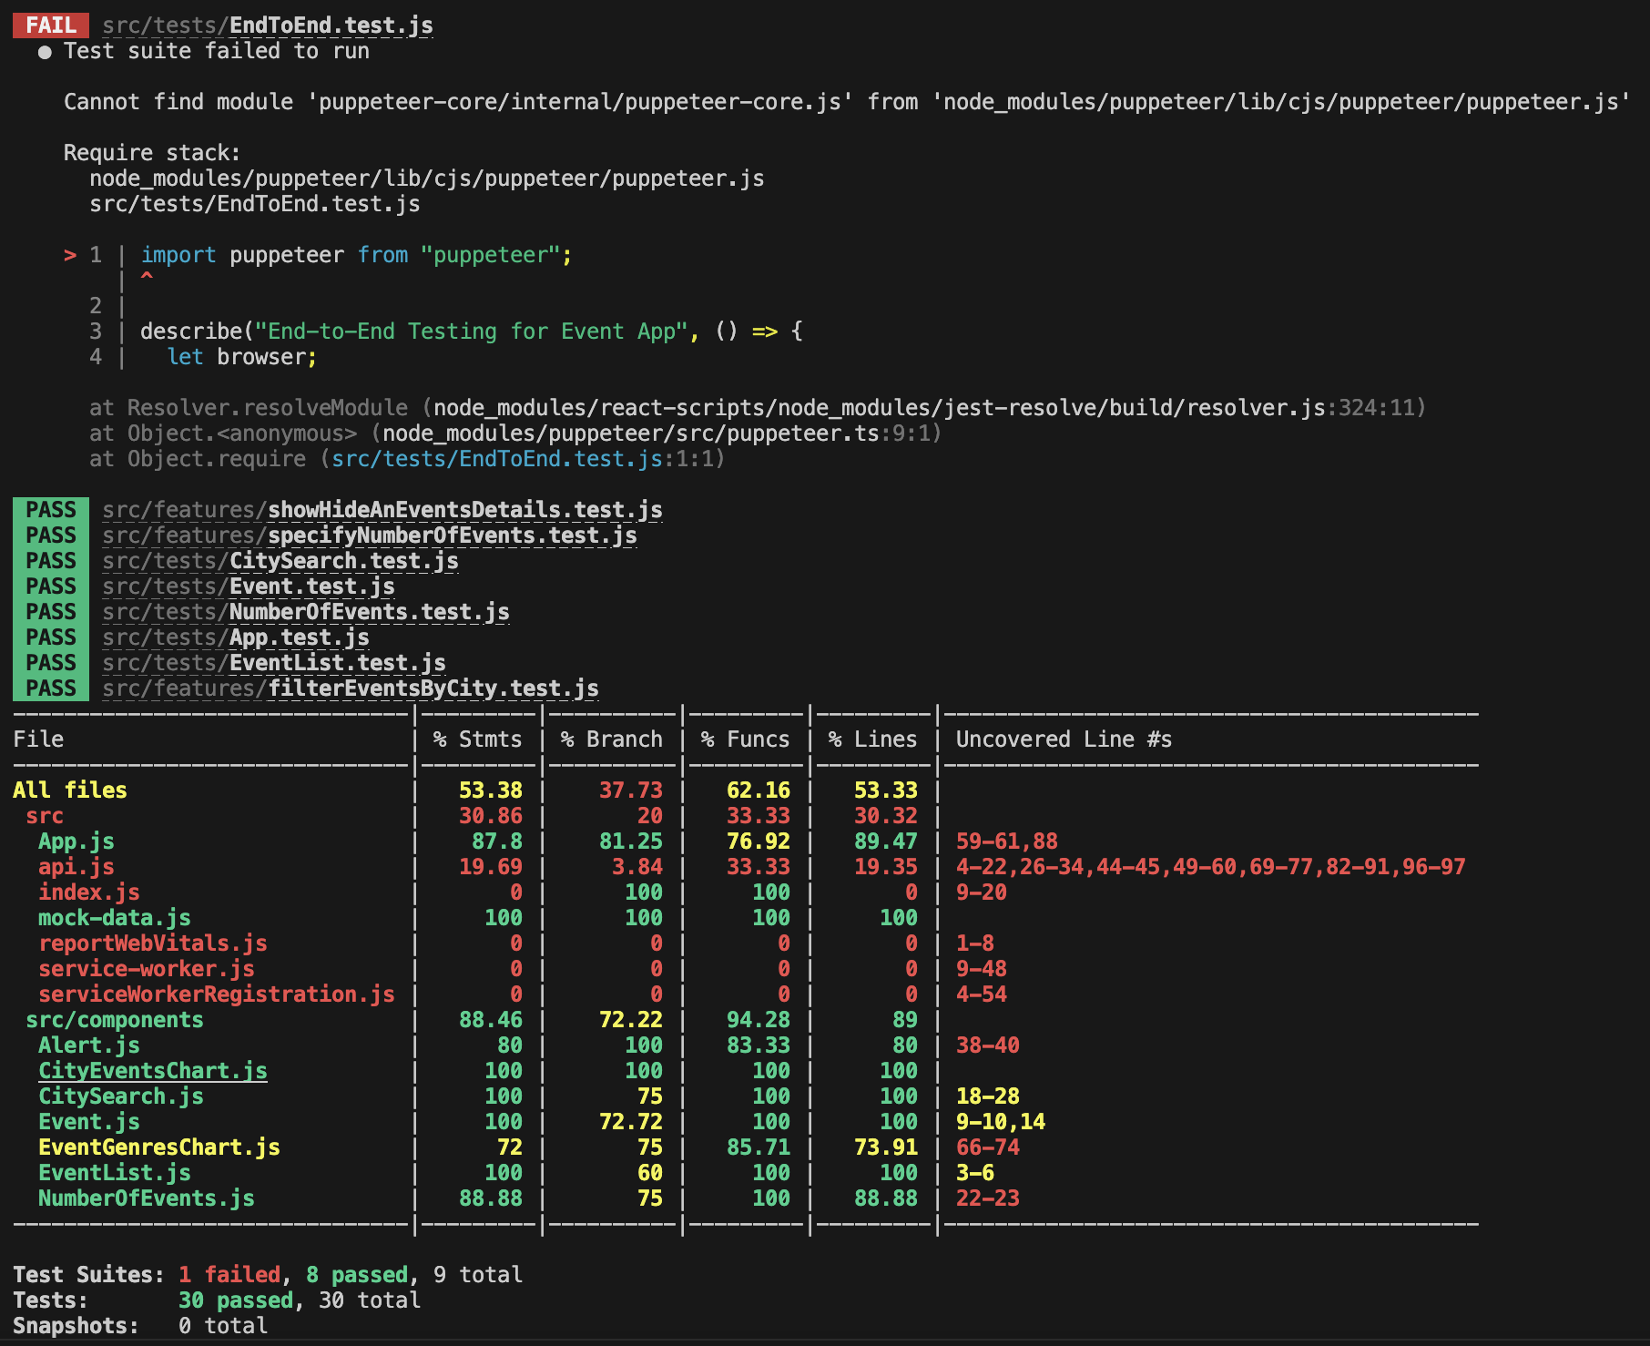Click All files statements value 53.38
The height and width of the screenshot is (1346, 1650).
point(491,790)
